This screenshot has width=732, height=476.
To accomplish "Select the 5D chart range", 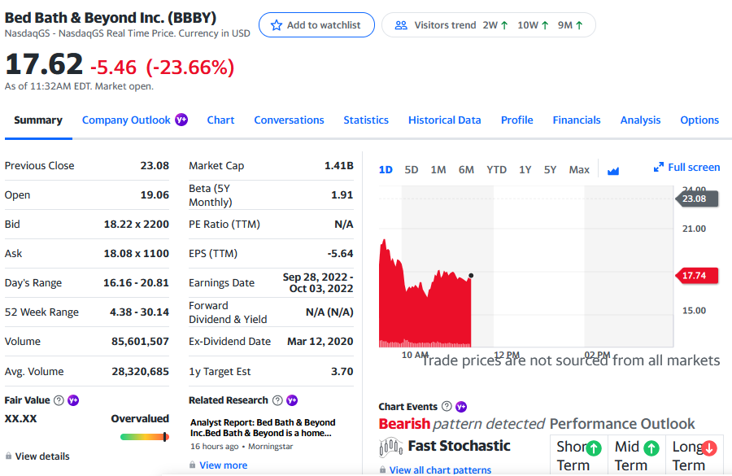I will 412,169.
